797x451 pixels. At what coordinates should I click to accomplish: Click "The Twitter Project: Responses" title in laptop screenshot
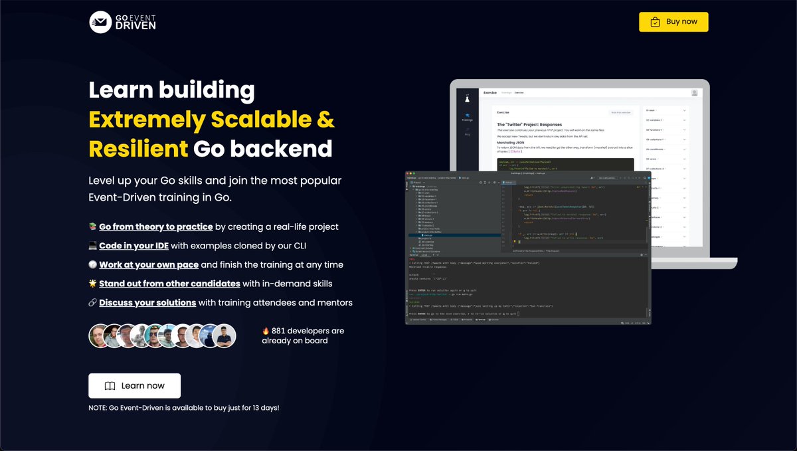tap(529, 125)
